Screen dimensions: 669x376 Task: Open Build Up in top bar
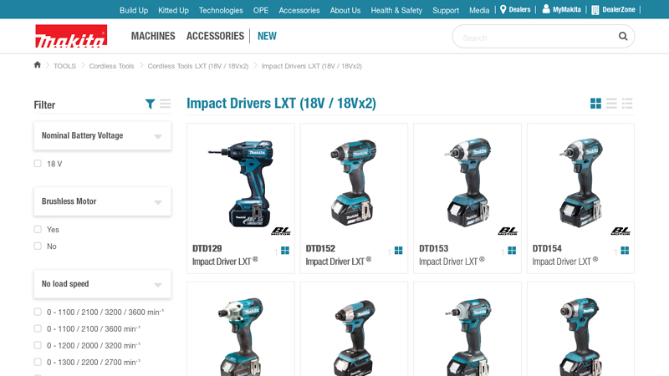coord(134,10)
